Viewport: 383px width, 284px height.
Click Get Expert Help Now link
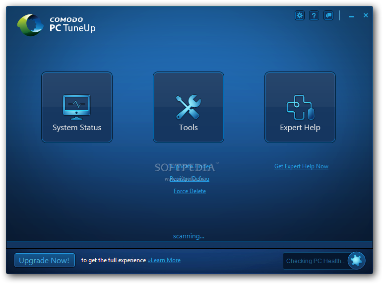coord(301,166)
